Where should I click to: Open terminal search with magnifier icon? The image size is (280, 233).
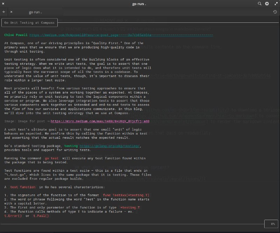(259, 4)
